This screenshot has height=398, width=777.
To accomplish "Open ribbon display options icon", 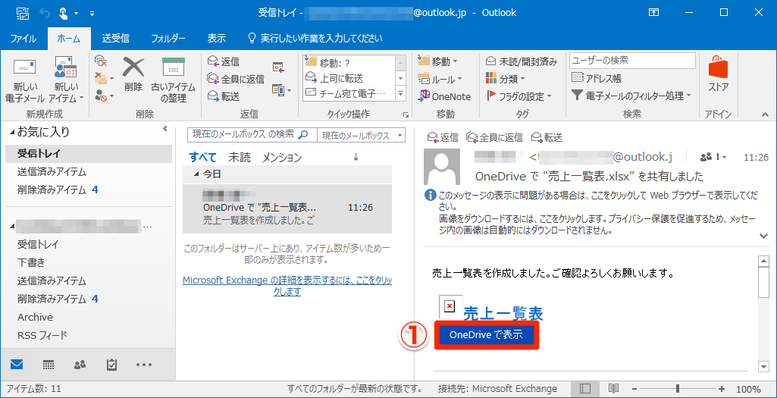I will tap(653, 12).
